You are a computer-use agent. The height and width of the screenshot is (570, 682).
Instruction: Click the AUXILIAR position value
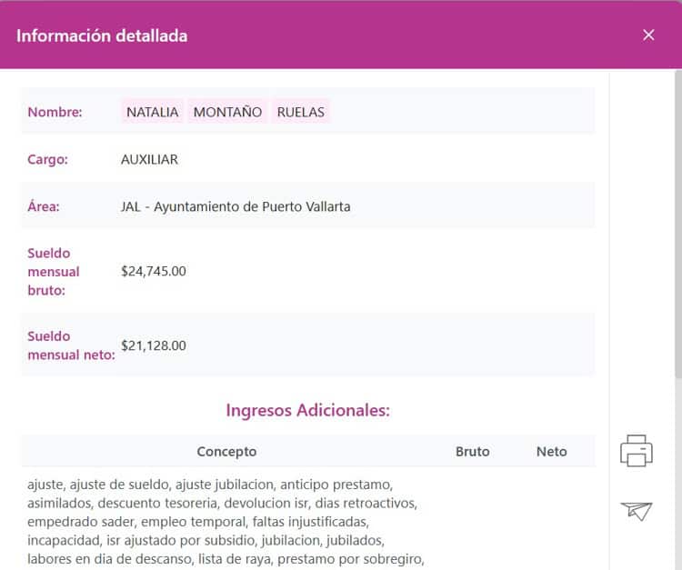(x=149, y=159)
